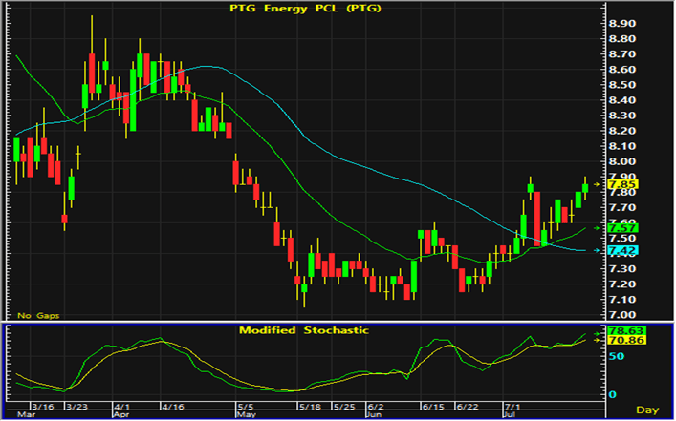Viewport: 676px width, 421px height.
Task: Click the 6/22 date marker
Action: tap(468, 407)
